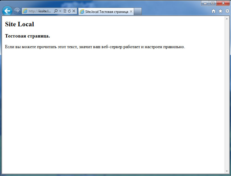Minimize the Internet Explorer window
The height and width of the screenshot is (176, 231).
coord(205,3)
